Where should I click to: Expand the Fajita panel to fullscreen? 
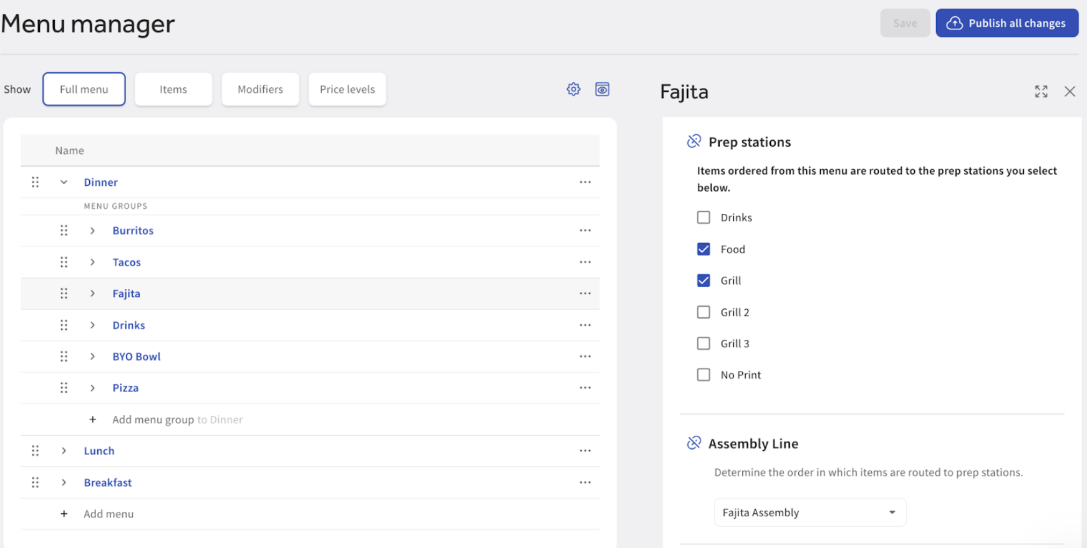[x=1041, y=92]
